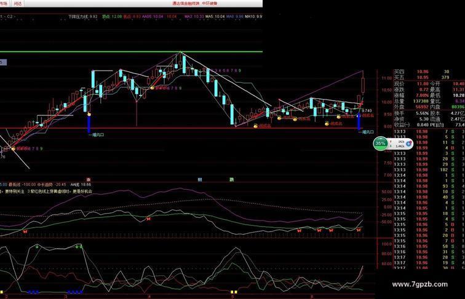This screenshot has height=299, width=465.
Task: Click the 收益(一) 0.040 value
Action: click(x=423, y=125)
